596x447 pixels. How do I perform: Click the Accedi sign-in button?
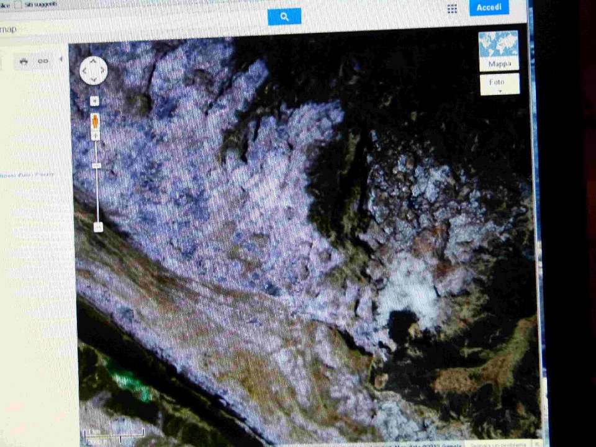(489, 8)
